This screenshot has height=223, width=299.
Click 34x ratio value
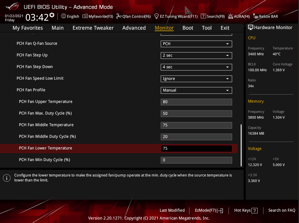[x=251, y=86]
